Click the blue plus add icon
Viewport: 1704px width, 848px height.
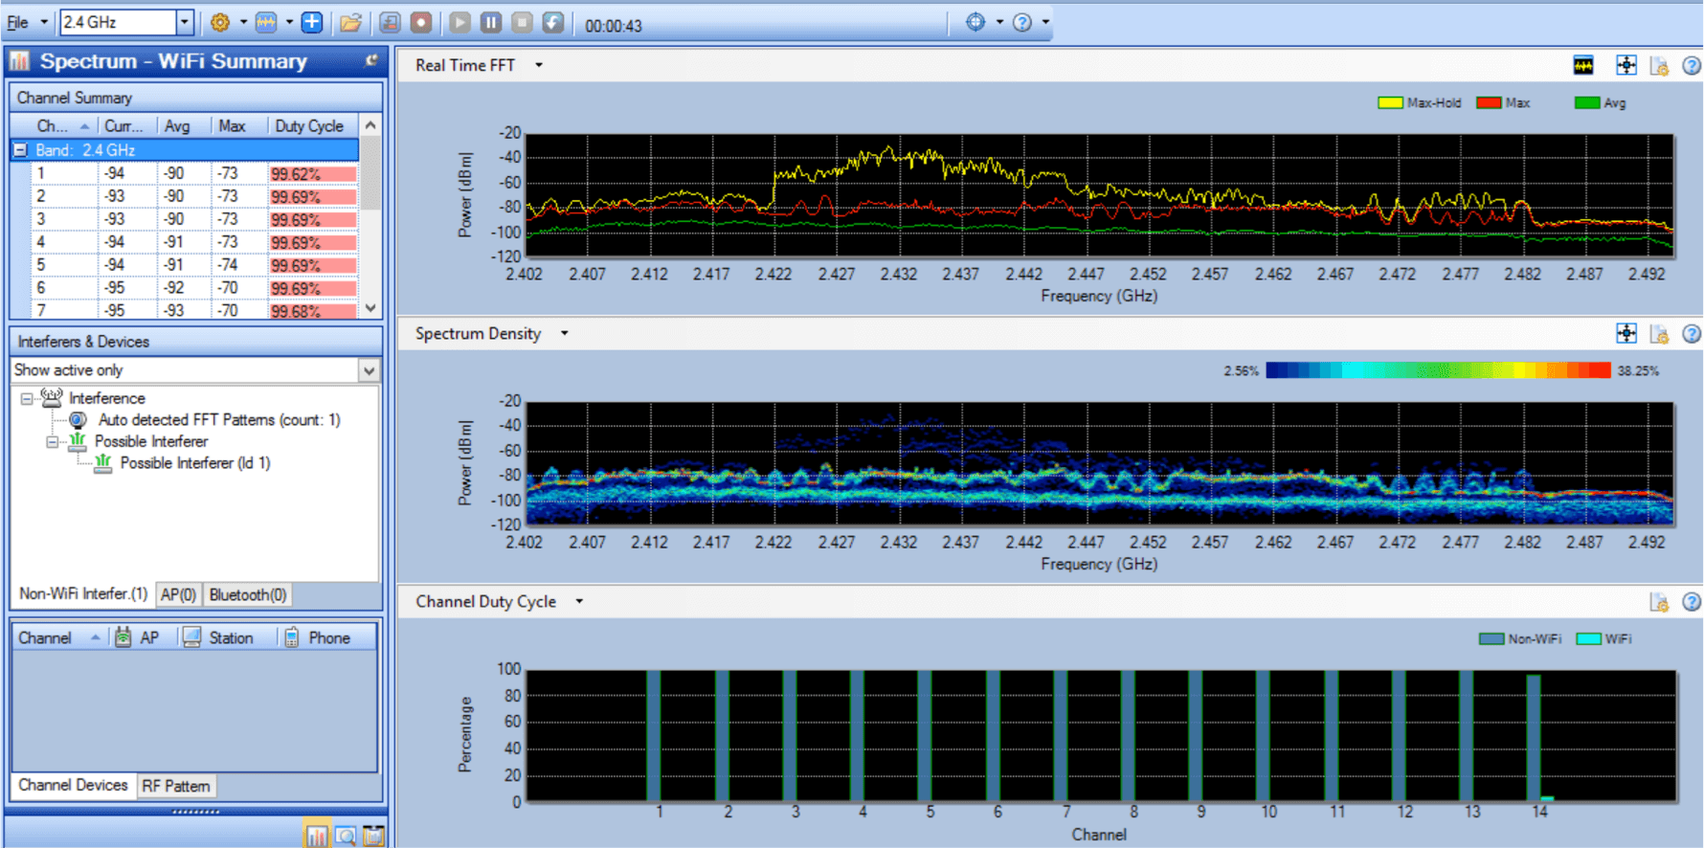(312, 22)
